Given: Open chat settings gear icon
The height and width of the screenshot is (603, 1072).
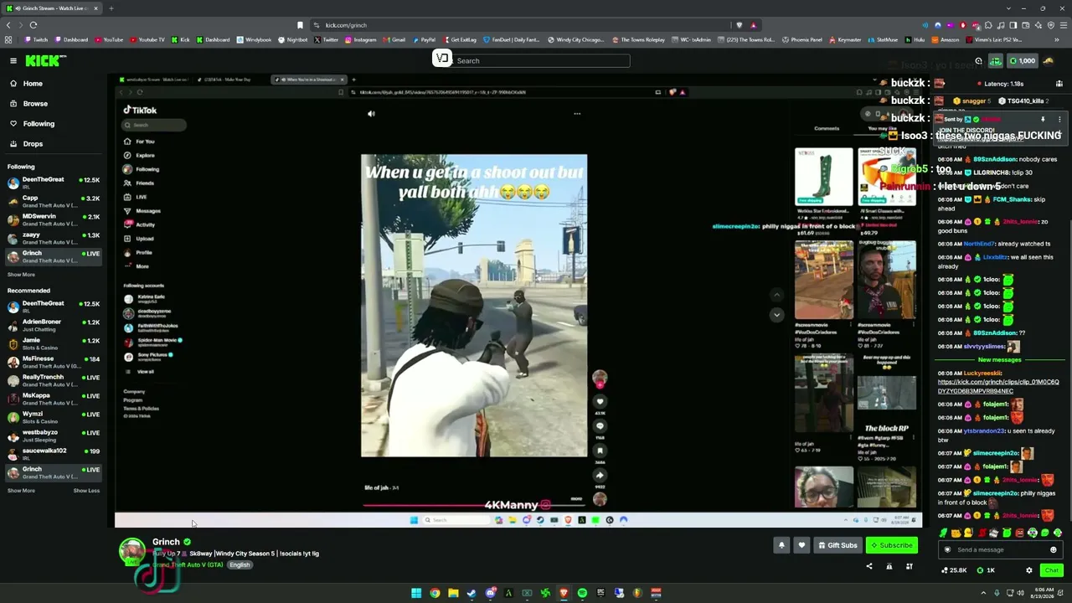Looking at the screenshot, I should tap(1029, 570).
